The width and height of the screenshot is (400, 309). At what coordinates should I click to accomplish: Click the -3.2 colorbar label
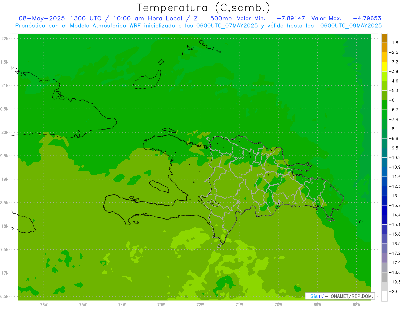coord(393,62)
